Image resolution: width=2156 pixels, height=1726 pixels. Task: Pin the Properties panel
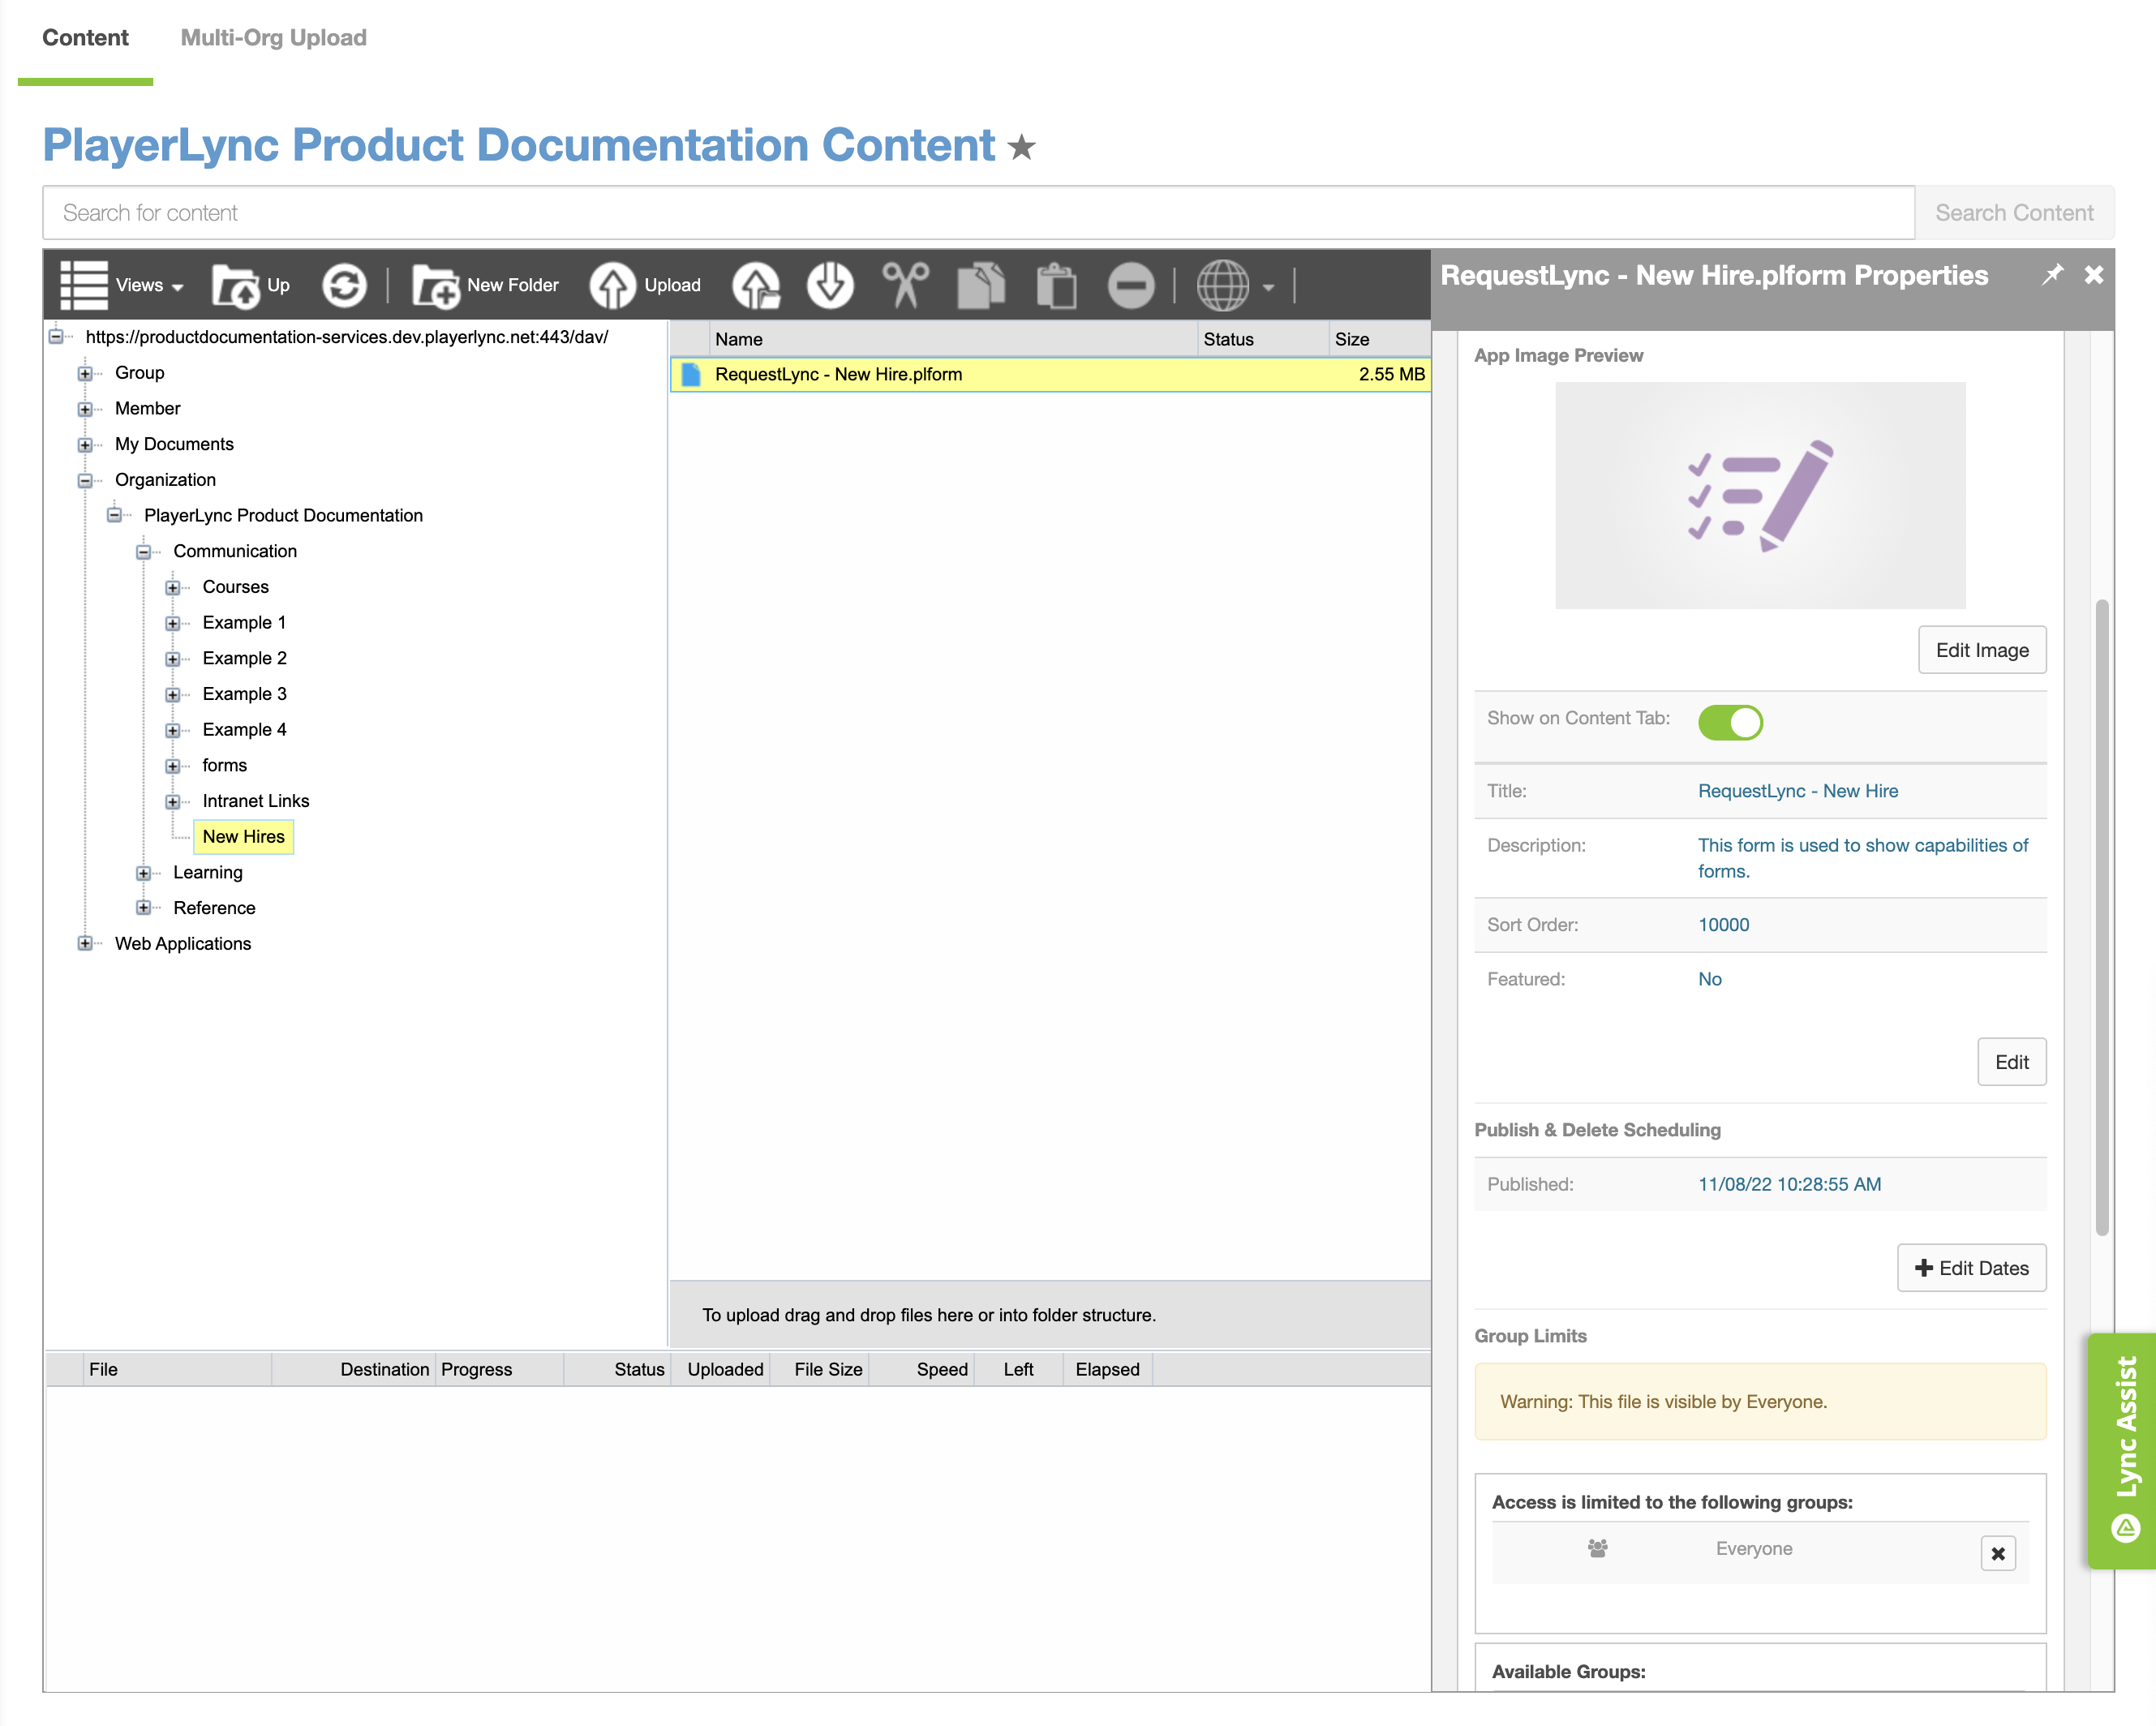click(2052, 274)
